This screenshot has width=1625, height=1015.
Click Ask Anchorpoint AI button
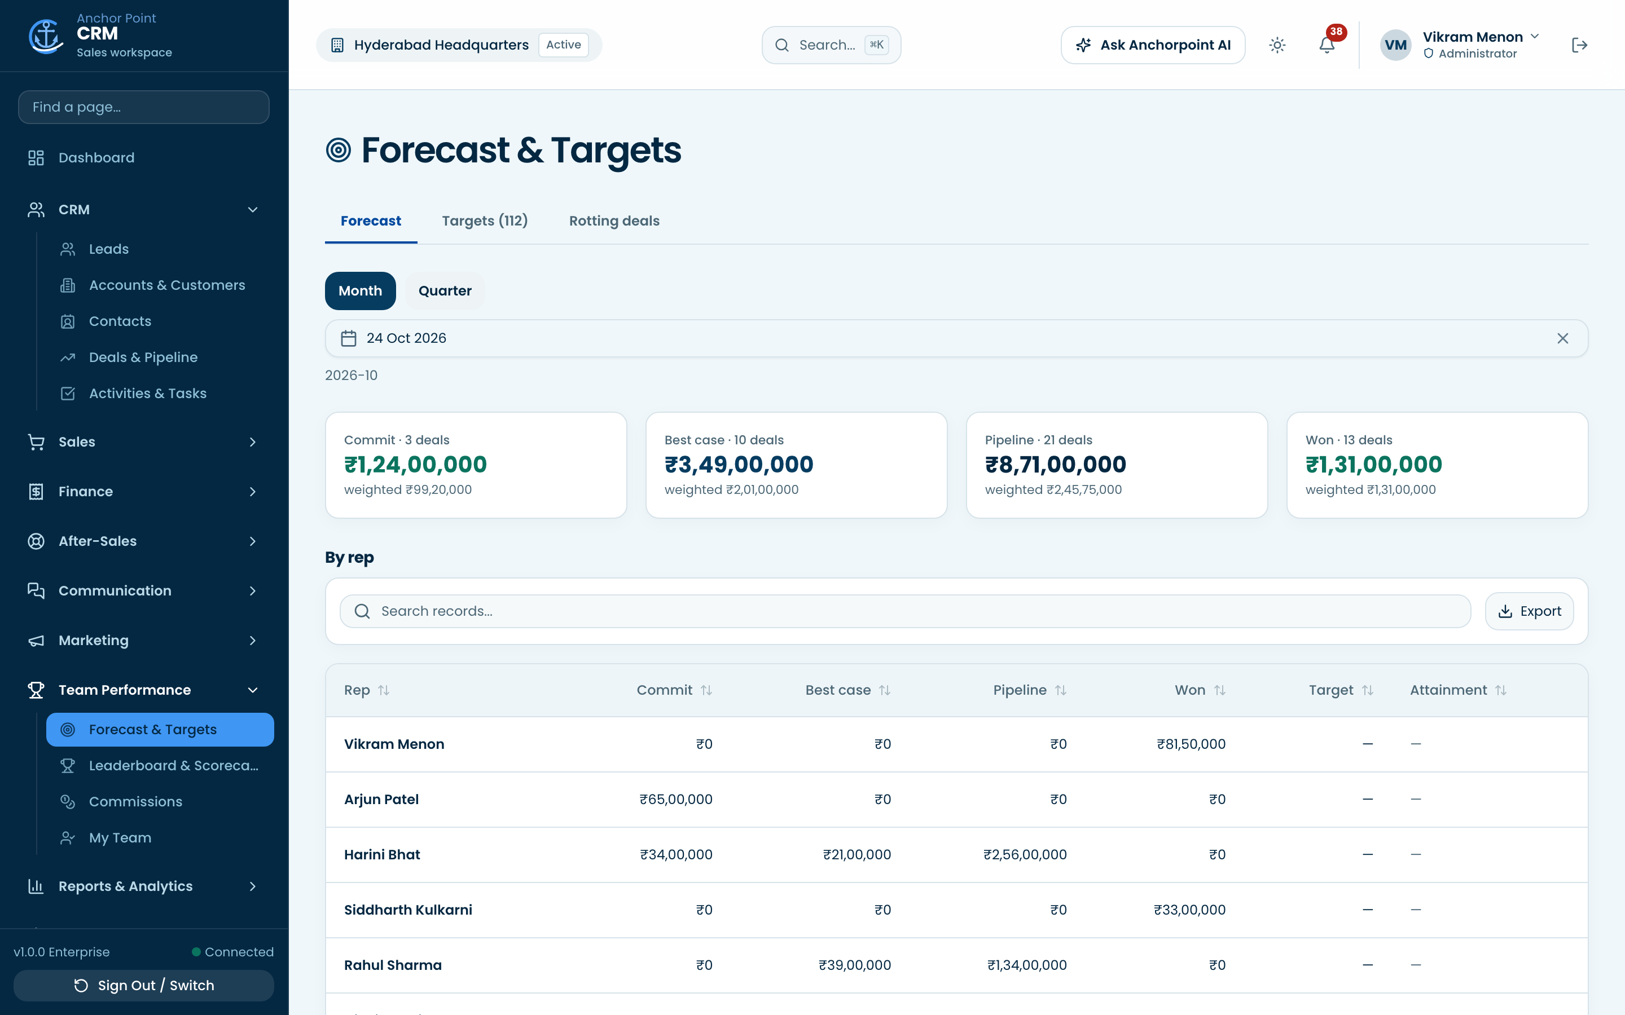coord(1153,45)
